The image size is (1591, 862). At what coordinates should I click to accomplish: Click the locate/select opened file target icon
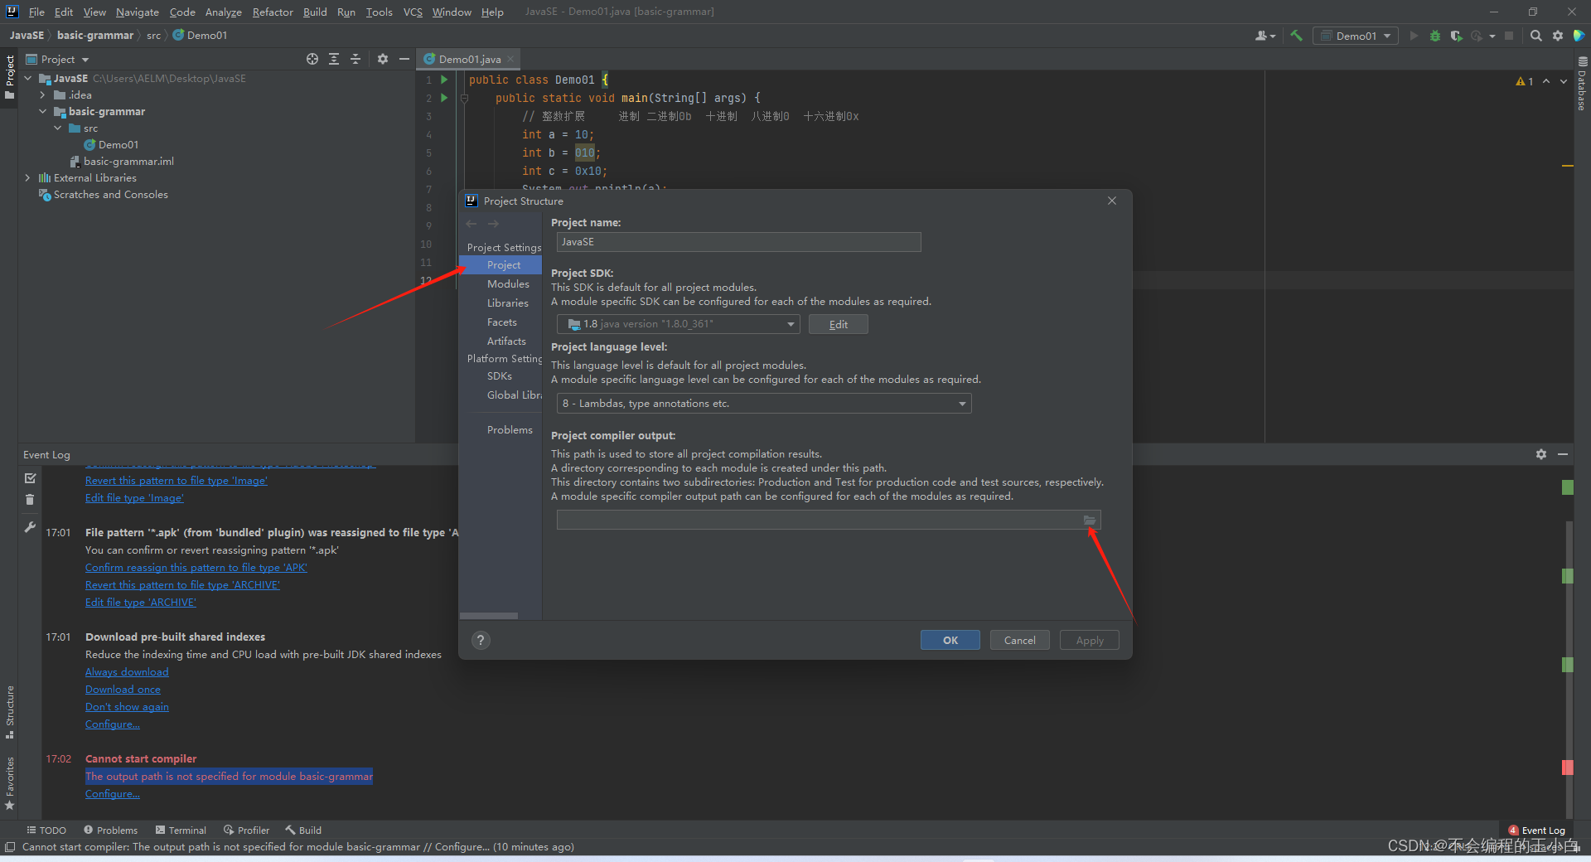[x=312, y=59]
